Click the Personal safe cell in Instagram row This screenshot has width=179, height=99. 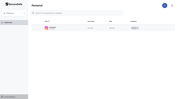[112, 28]
